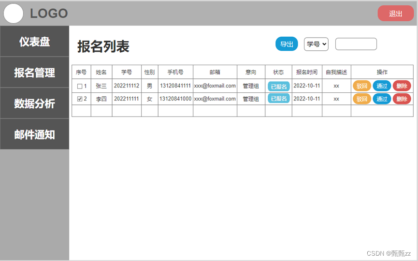The height and width of the screenshot is (261, 418).
Task: Click the 学号 column header
Action: point(127,72)
